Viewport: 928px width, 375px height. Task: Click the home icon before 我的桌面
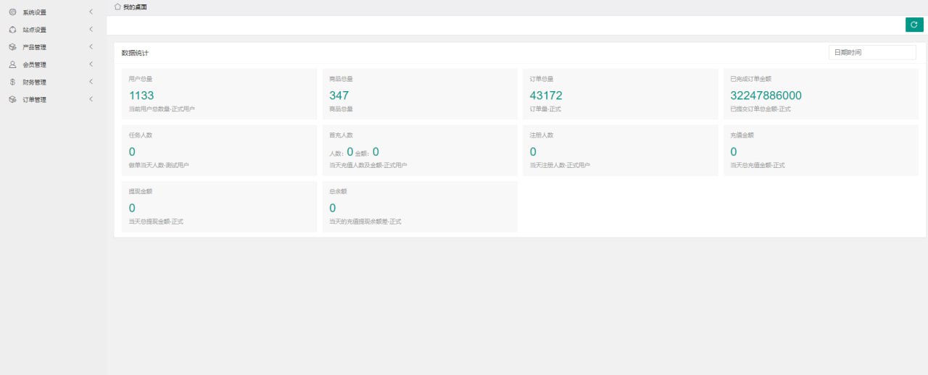118,6
